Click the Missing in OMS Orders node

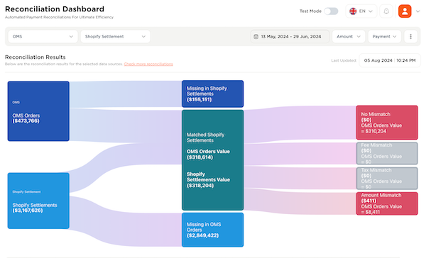tap(213, 230)
